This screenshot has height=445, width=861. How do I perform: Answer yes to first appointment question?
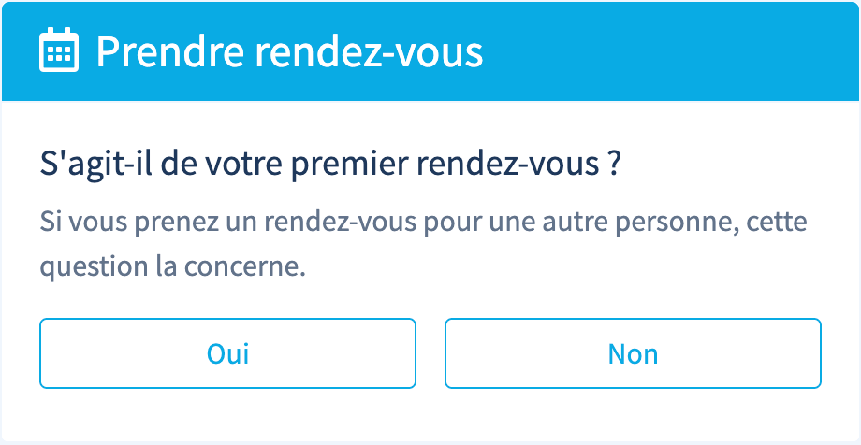click(227, 353)
